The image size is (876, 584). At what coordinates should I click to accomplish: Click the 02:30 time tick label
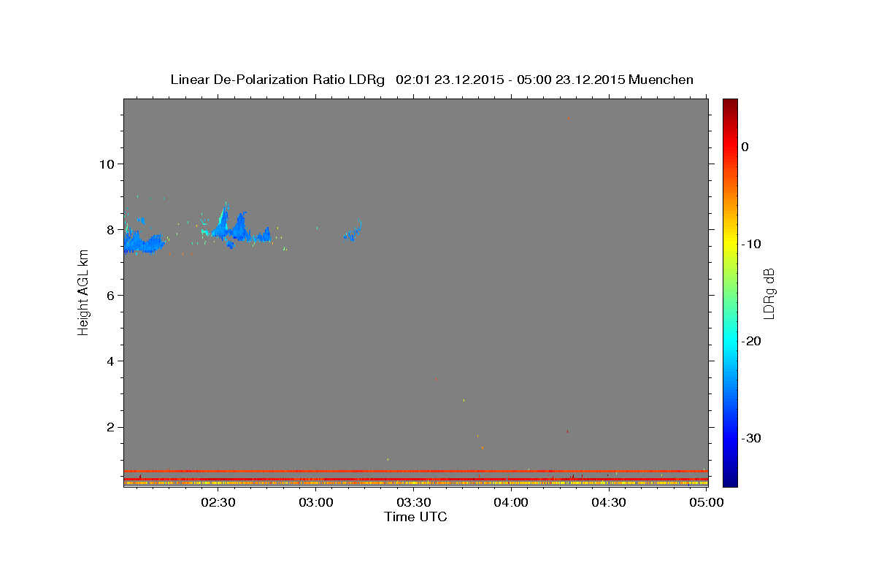point(218,502)
